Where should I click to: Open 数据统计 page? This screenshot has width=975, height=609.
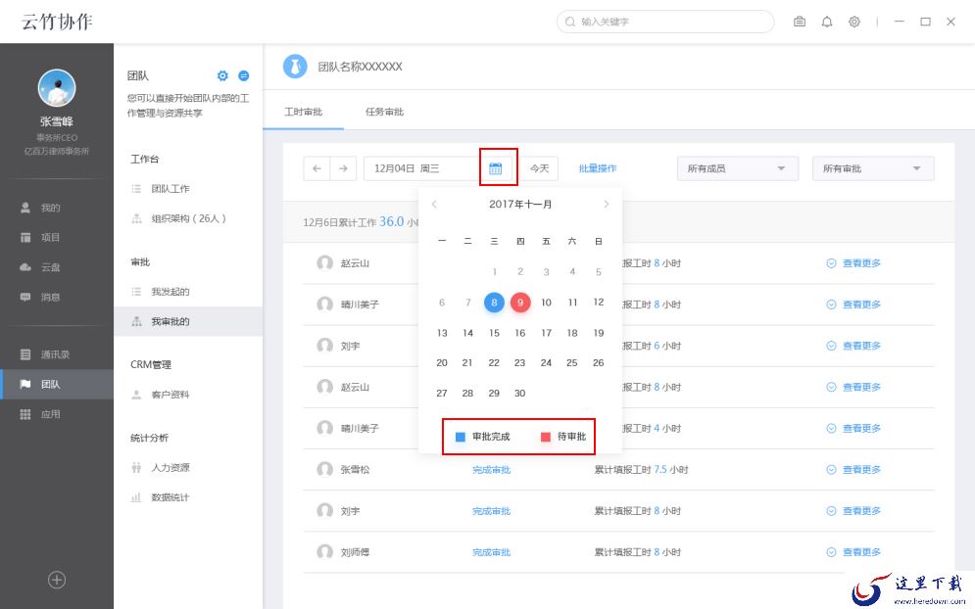click(x=171, y=497)
